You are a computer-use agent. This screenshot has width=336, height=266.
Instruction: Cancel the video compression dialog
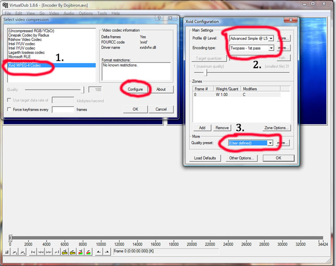(x=161, y=109)
